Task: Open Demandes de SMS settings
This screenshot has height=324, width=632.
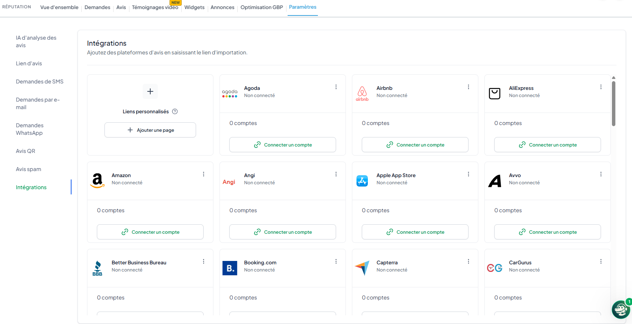Action: pos(40,82)
